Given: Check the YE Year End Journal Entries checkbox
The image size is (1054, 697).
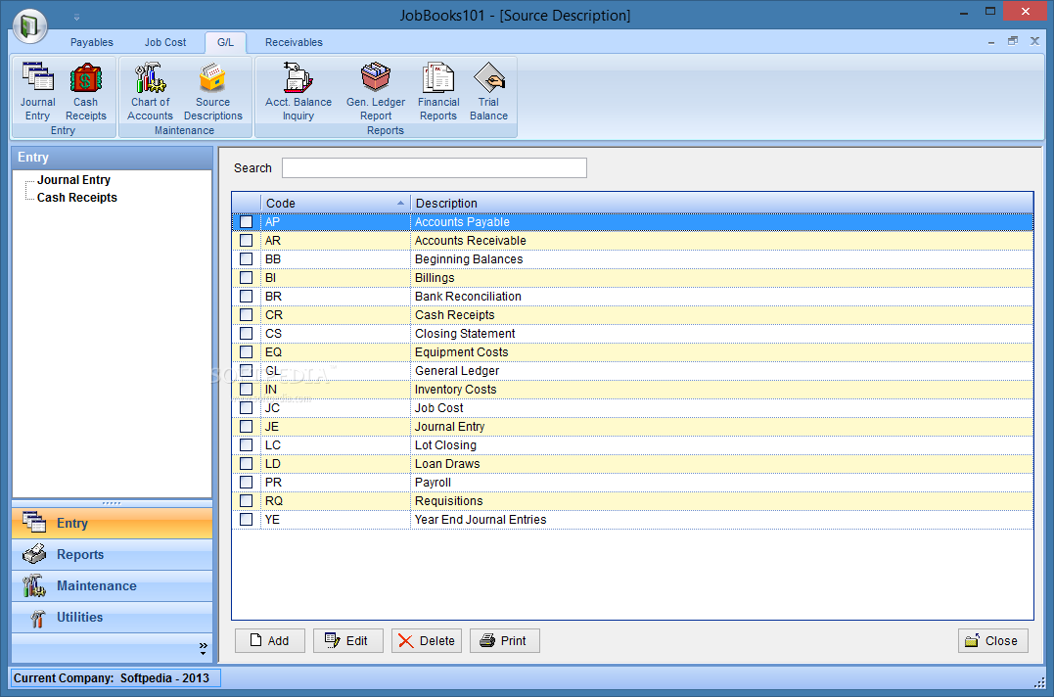Looking at the screenshot, I should (246, 520).
